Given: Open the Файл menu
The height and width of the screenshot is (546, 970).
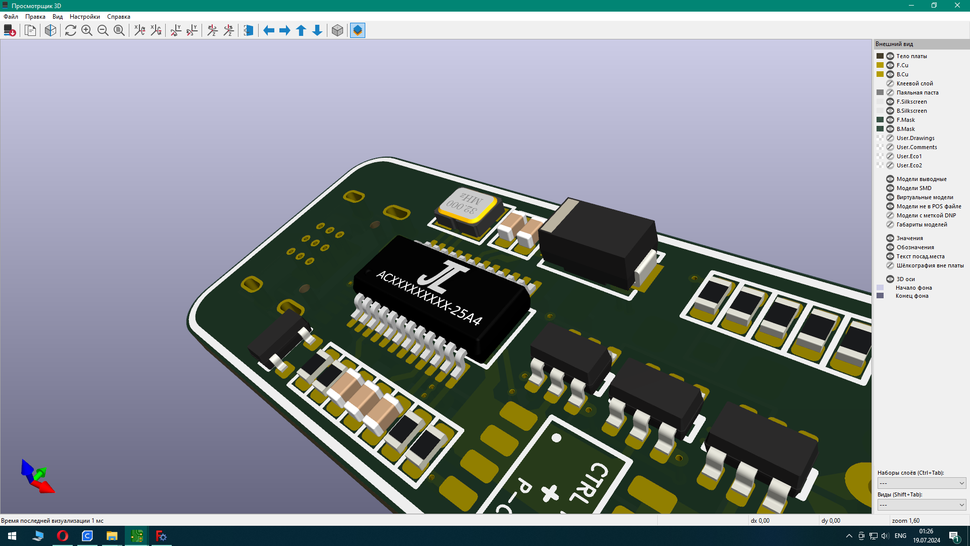Looking at the screenshot, I should click(x=11, y=17).
